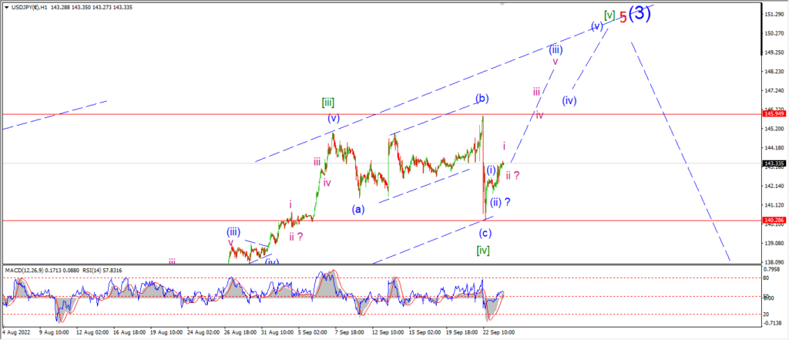Click the current price tag 143.335
The width and height of the screenshot is (789, 340).
coord(773,163)
